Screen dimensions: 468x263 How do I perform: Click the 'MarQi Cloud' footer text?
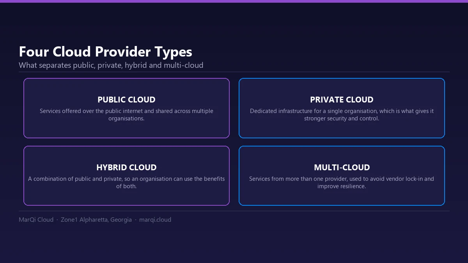point(36,220)
